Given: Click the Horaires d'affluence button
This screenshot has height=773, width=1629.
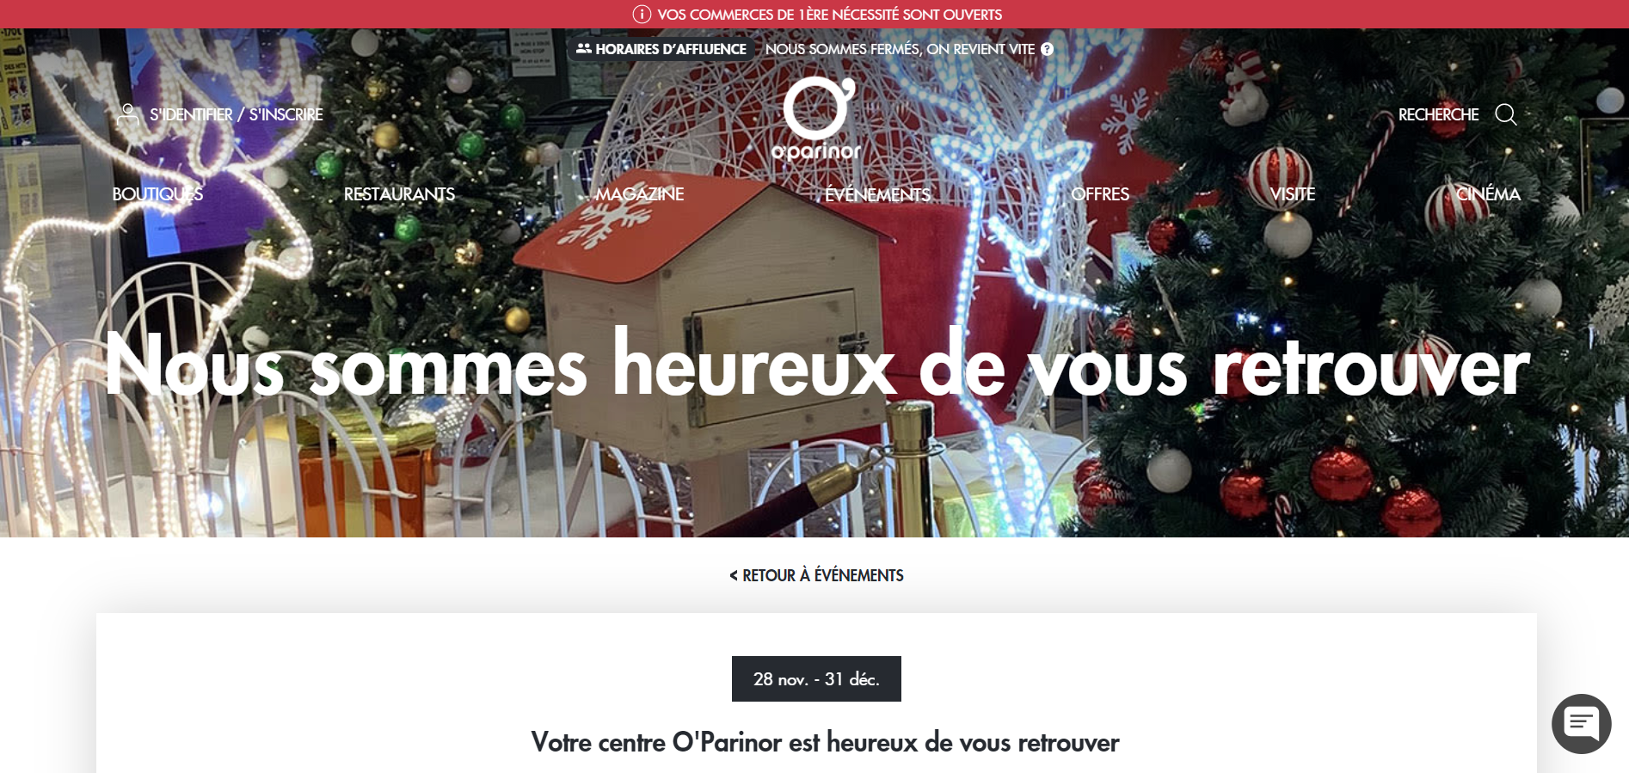Looking at the screenshot, I should click(x=661, y=49).
